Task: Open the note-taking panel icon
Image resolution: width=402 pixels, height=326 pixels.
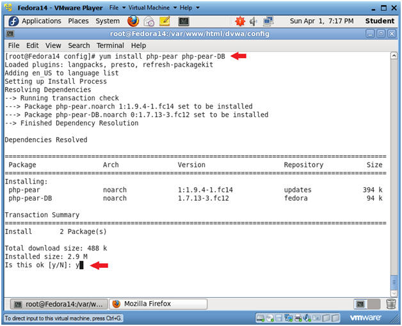Action: click(165, 21)
